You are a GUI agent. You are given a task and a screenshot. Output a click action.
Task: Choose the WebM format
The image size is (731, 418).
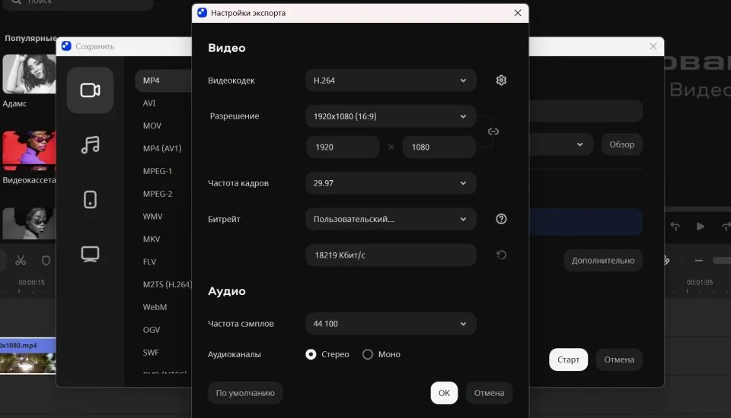point(155,308)
